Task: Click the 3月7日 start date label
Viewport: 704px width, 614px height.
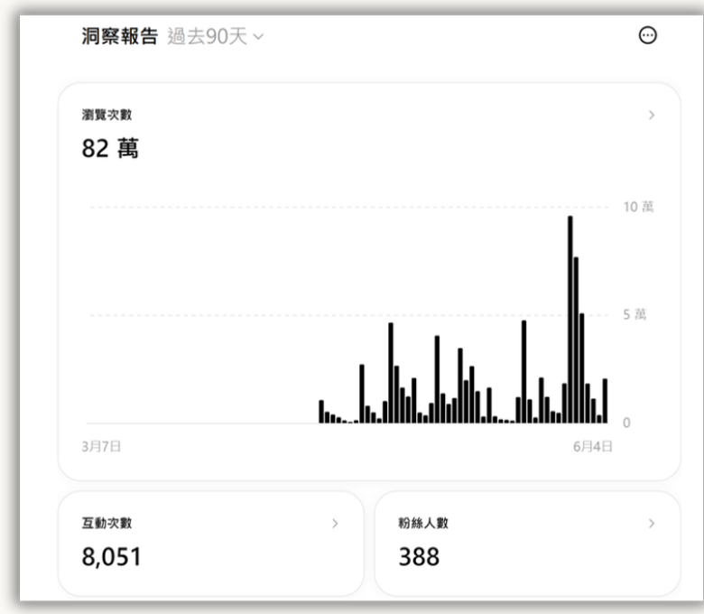Action: pos(101,446)
